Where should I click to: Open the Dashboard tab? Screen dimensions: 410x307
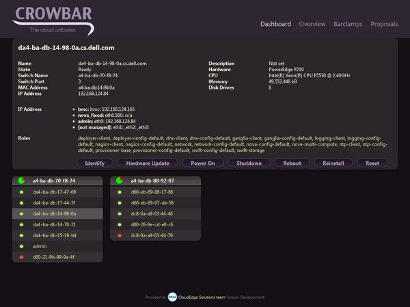(x=275, y=24)
